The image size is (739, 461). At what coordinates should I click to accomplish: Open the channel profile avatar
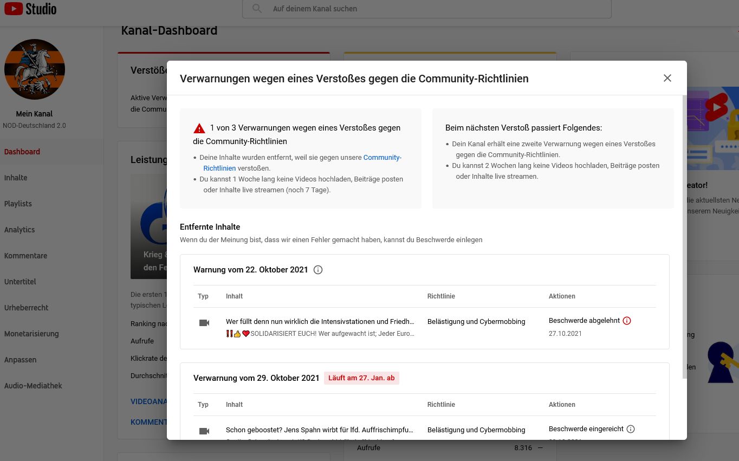click(x=35, y=69)
